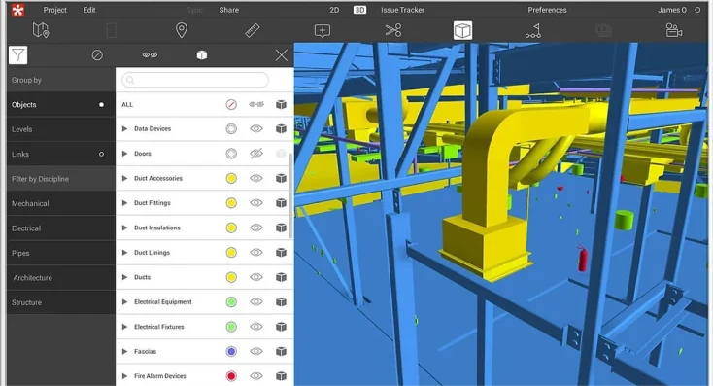Change the blue Fascias color swatch

(x=231, y=351)
